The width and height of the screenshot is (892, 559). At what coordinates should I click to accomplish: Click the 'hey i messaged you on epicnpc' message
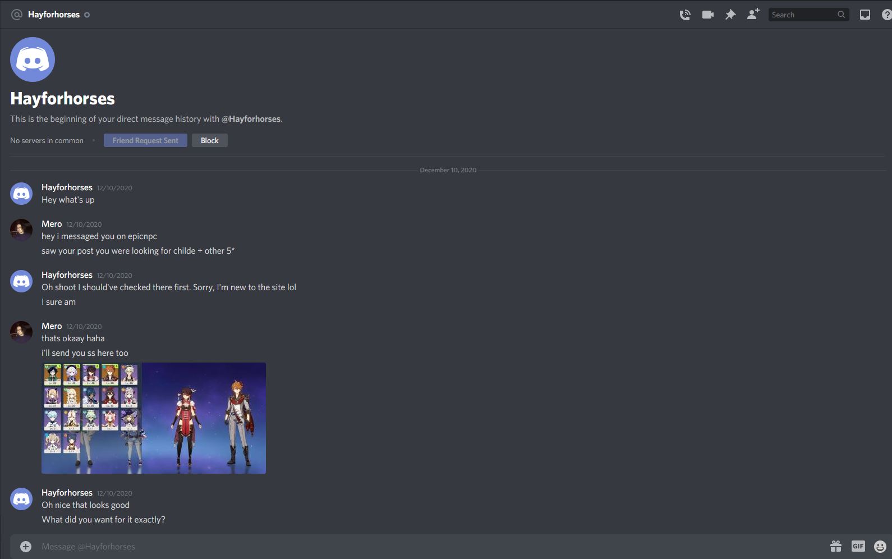pyautogui.click(x=99, y=236)
